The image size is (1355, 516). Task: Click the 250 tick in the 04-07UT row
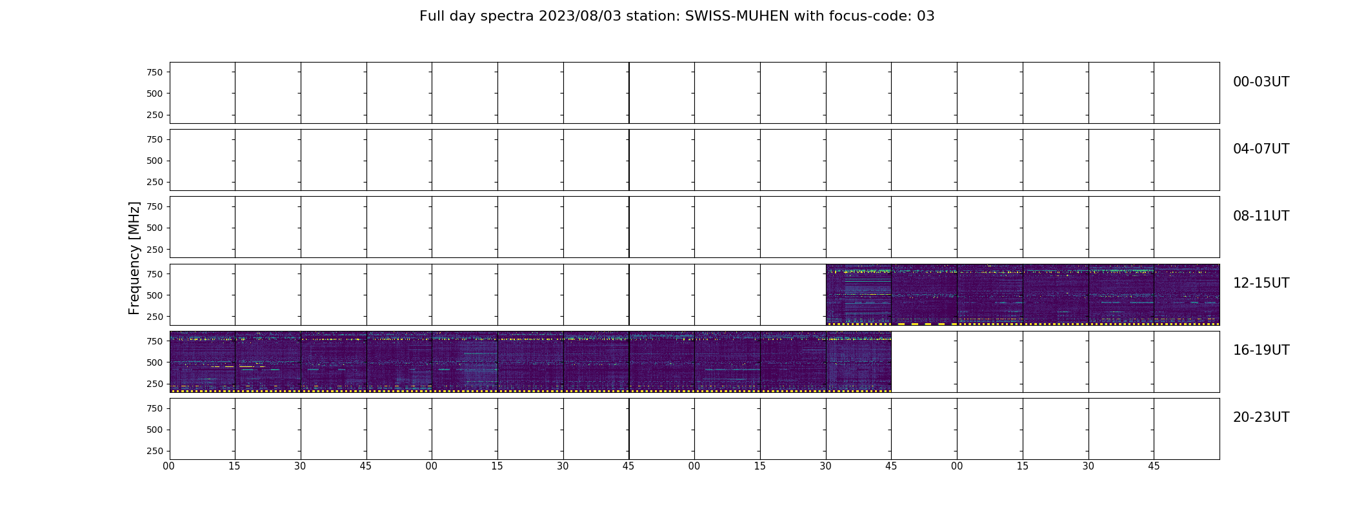(154, 182)
